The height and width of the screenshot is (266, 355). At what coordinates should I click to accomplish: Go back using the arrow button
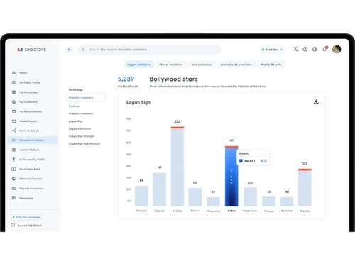tap(70, 50)
